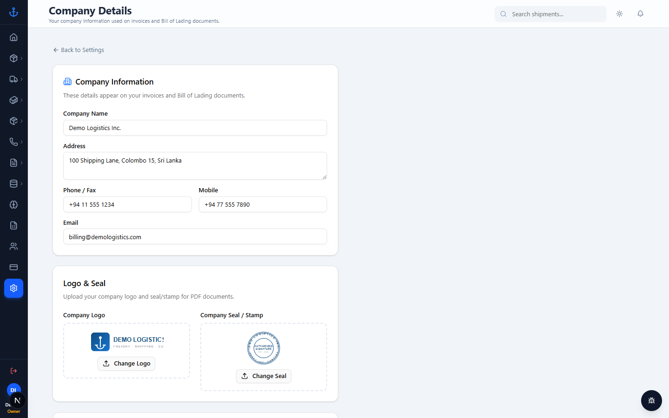Click the notification bell icon
The image size is (669, 418).
tap(640, 14)
